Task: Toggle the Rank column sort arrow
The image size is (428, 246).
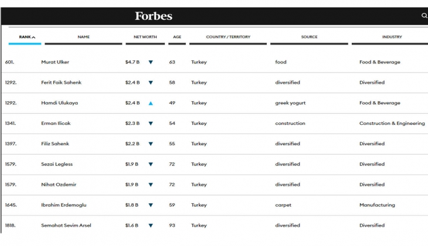Action: [33, 37]
